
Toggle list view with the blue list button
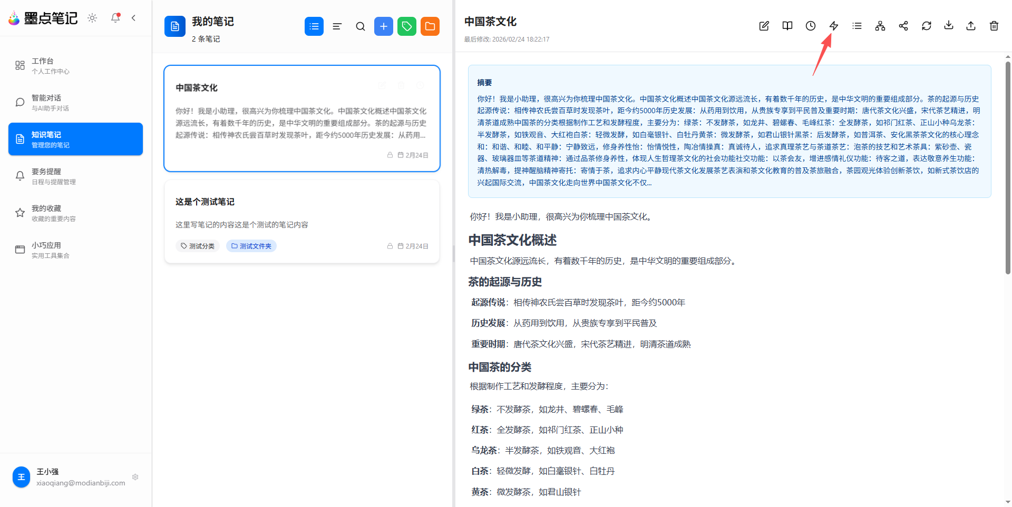point(314,26)
